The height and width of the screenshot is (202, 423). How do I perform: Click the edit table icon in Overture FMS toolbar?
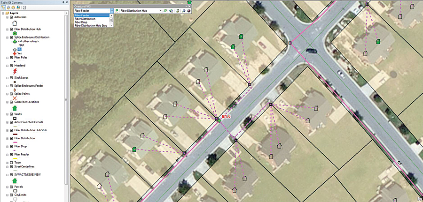coord(178,11)
